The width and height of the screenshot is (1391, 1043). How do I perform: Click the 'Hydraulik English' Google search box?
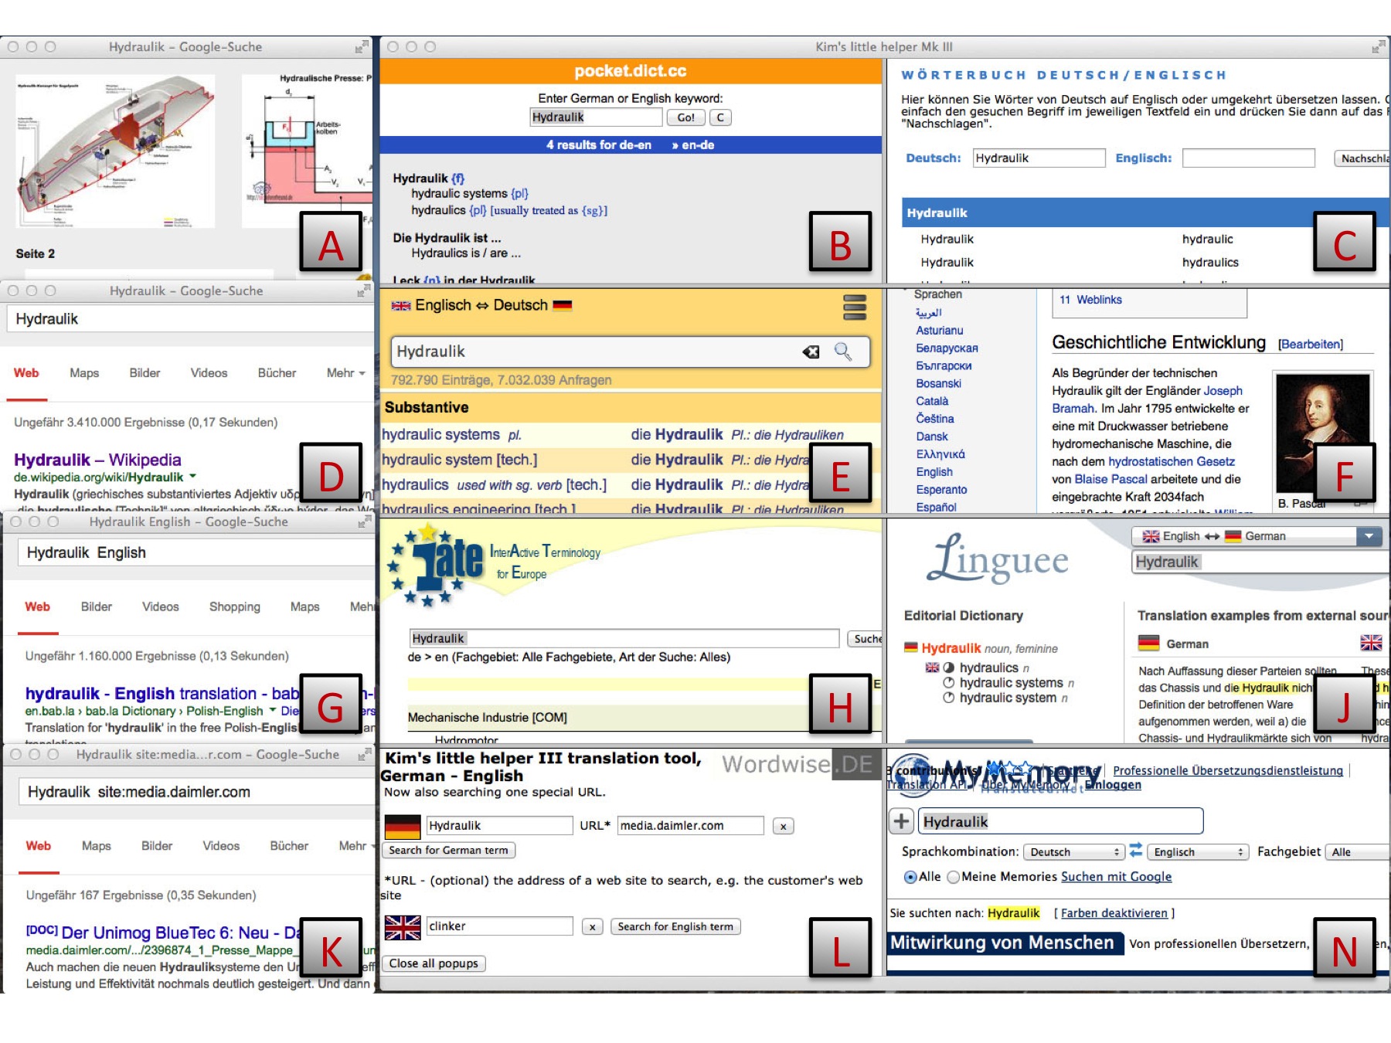[x=196, y=552]
